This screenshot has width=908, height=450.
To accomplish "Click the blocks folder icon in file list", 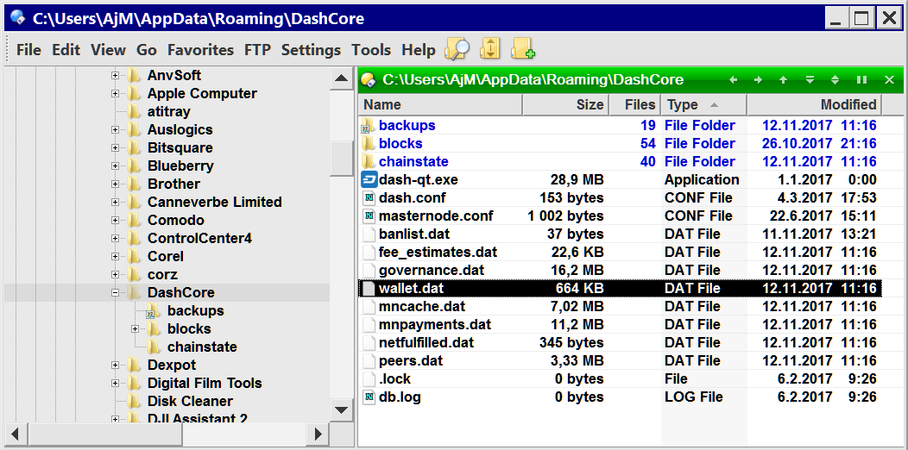I will pos(369,143).
